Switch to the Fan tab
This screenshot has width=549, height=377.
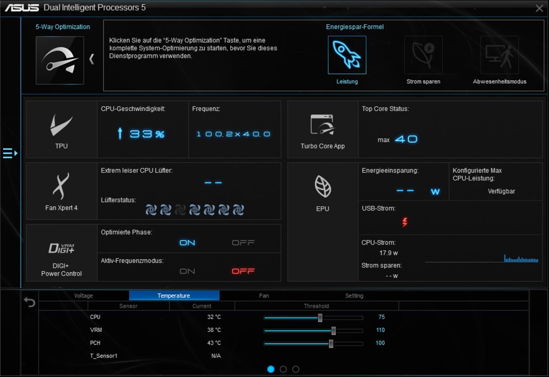(x=264, y=296)
